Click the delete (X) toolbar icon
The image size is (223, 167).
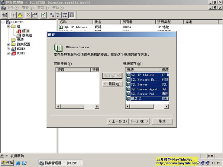(29, 15)
